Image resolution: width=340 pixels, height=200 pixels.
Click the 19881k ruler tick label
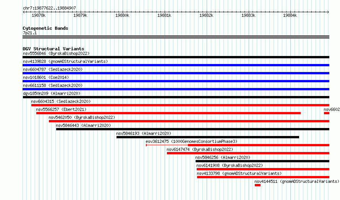(164, 15)
